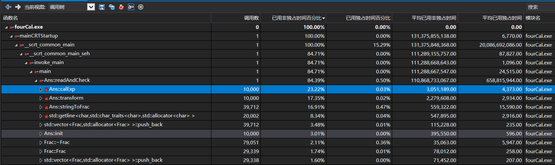Collapse the fourCal.exe root node

pos(6,27)
